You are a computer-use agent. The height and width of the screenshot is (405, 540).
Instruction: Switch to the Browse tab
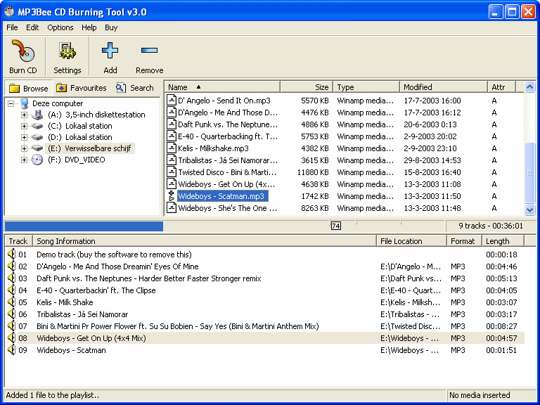[29, 88]
